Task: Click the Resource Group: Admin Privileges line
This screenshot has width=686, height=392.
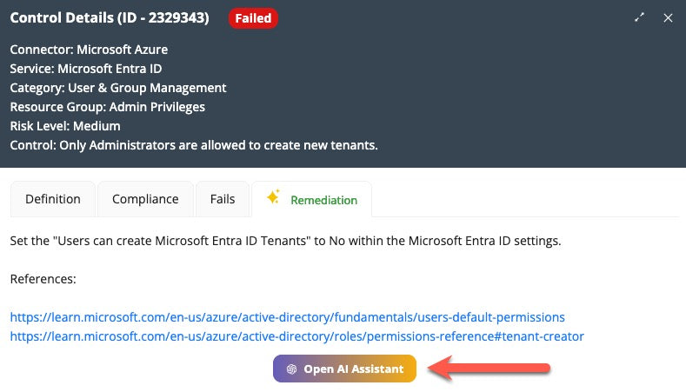Action: click(107, 107)
